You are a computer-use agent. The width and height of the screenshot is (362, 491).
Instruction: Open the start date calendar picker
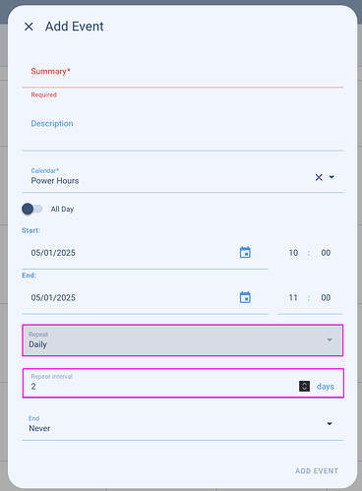point(245,253)
